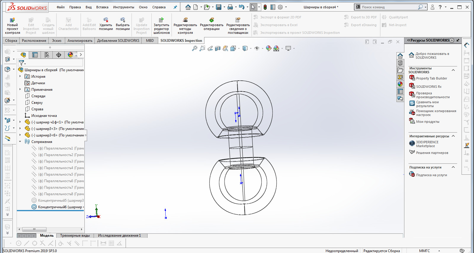Click the Zoom to Fit icon
Viewport: 474px width, 253px height.
click(195, 48)
